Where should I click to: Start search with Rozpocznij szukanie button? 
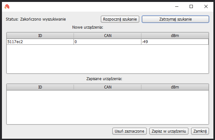click(120, 19)
